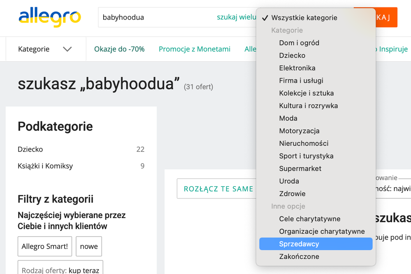Choose 'Wszystkie kategorie' in dropdown list

pos(316,18)
